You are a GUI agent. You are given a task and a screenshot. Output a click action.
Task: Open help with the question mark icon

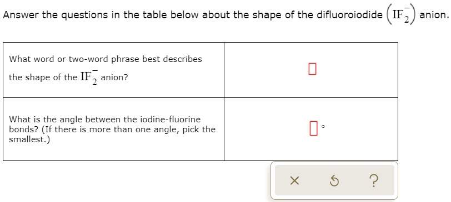pos(373,181)
